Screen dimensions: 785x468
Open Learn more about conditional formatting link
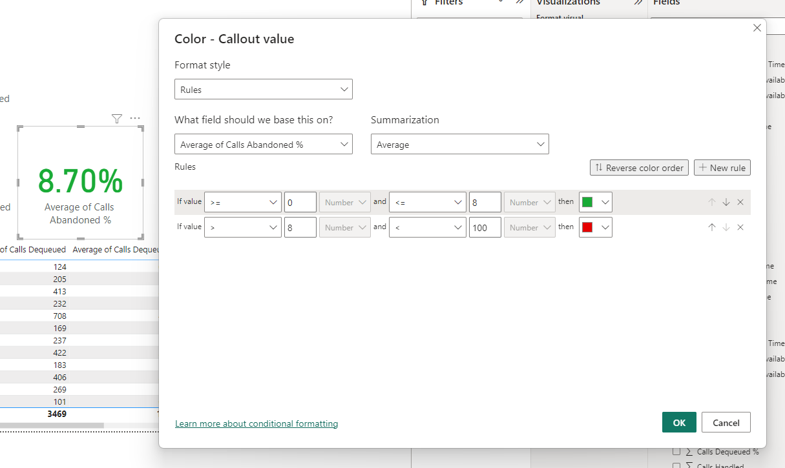point(256,423)
